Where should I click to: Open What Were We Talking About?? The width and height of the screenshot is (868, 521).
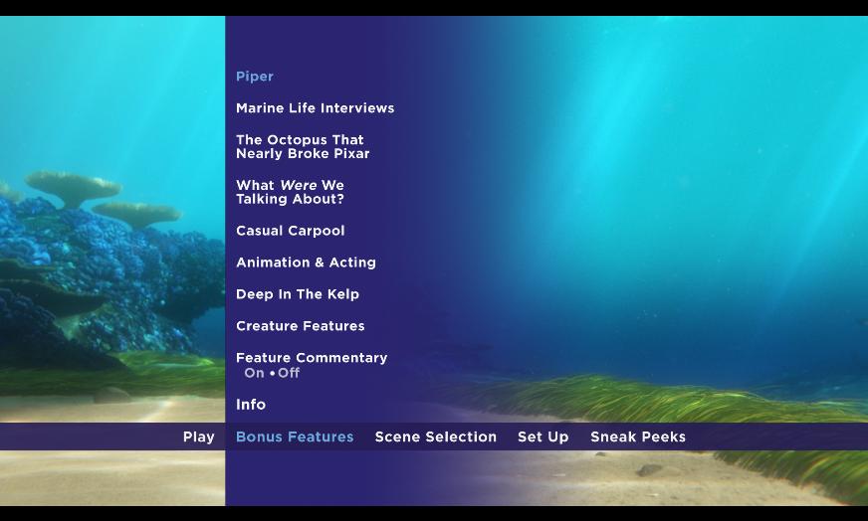(x=290, y=192)
